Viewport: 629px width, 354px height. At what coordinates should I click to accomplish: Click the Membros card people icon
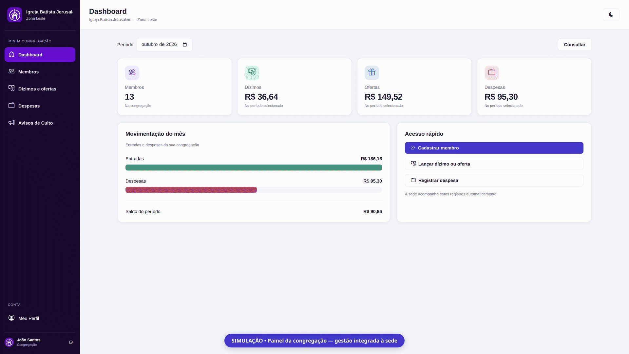pyautogui.click(x=132, y=73)
